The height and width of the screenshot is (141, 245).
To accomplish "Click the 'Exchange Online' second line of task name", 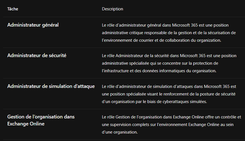I will pos(26,124).
